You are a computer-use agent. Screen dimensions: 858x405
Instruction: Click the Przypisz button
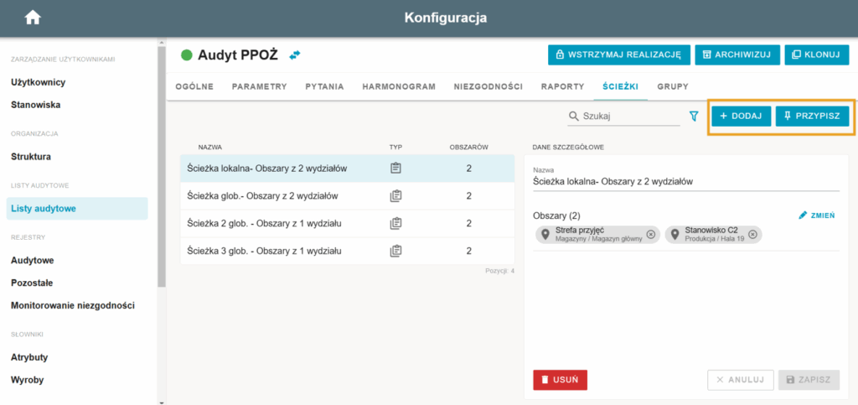click(x=812, y=116)
